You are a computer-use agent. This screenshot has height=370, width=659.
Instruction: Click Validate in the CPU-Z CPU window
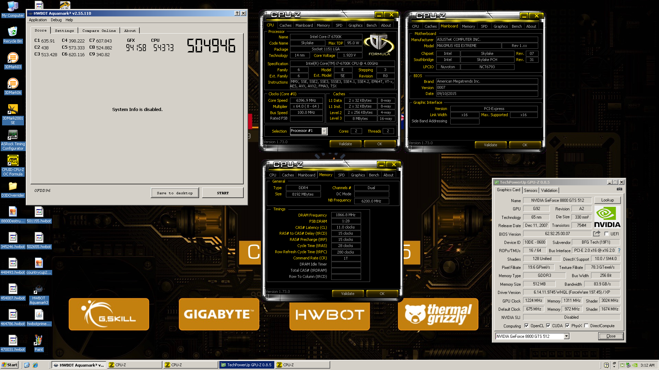(345, 144)
